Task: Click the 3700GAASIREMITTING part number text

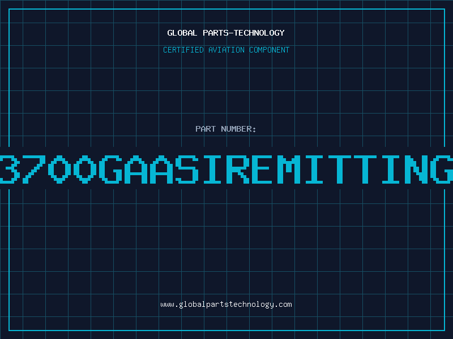Action: (x=226, y=169)
